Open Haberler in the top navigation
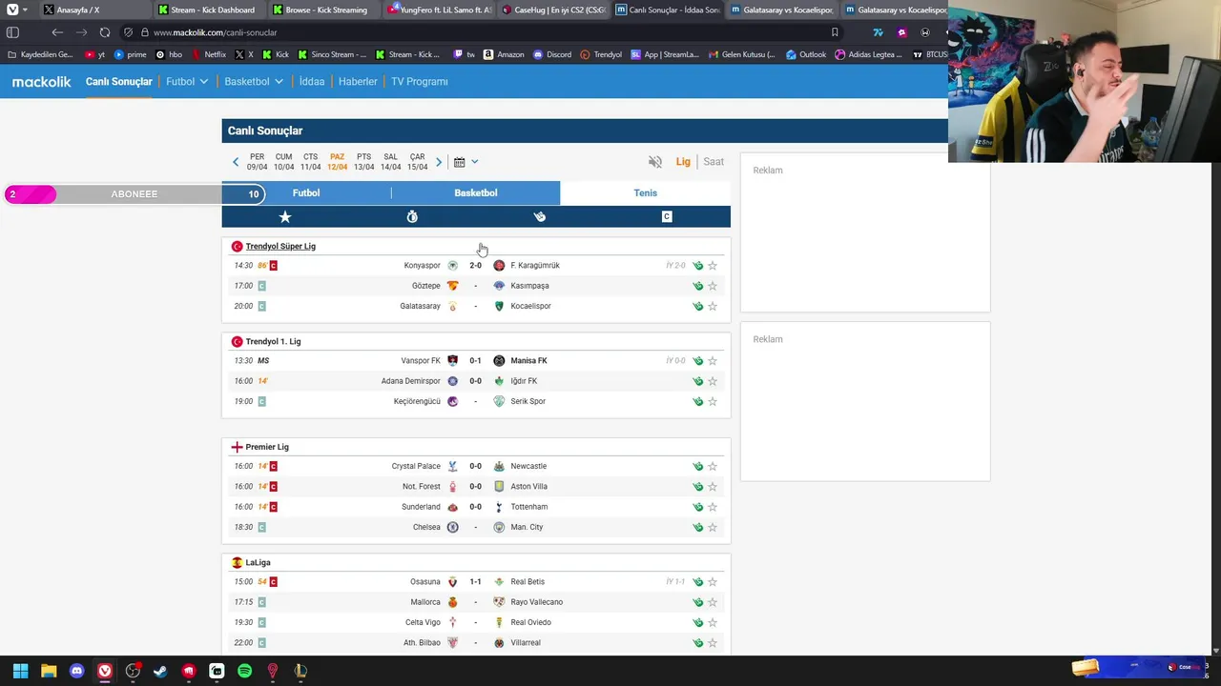This screenshot has height=686, width=1221. click(358, 82)
